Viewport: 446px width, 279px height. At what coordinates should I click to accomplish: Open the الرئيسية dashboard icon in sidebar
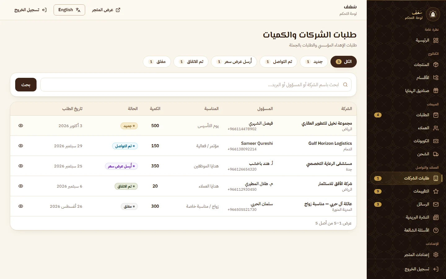pos(436,40)
